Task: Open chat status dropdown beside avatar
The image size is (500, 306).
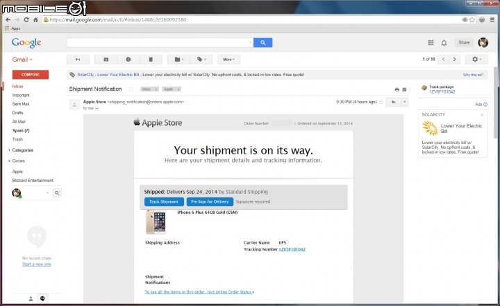Action: click(47, 193)
